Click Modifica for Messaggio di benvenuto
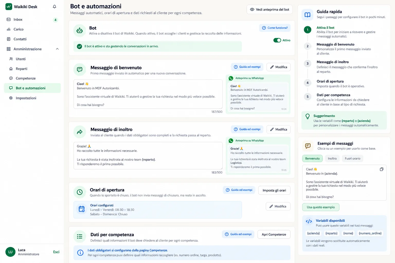Screen dimensions: 395x263 (279, 67)
